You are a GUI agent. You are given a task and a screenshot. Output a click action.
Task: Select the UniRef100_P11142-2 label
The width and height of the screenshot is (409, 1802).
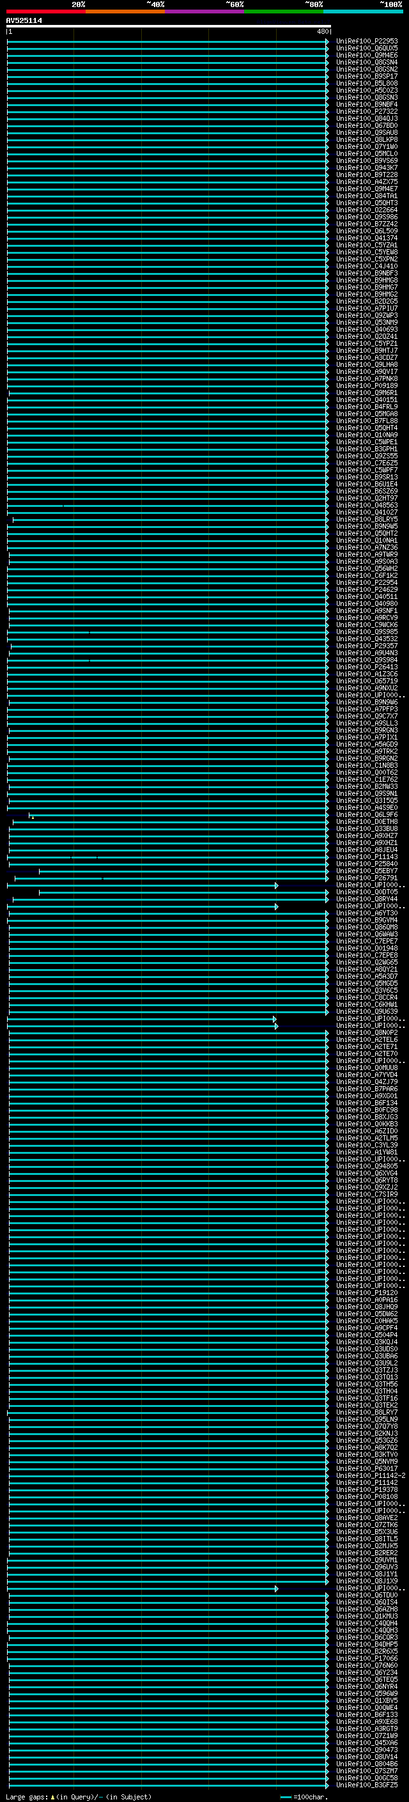pos(371,1475)
